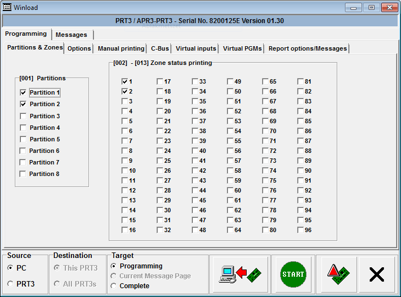
Task: Click the PC-to-module transfer direction icon
Action: [240, 274]
